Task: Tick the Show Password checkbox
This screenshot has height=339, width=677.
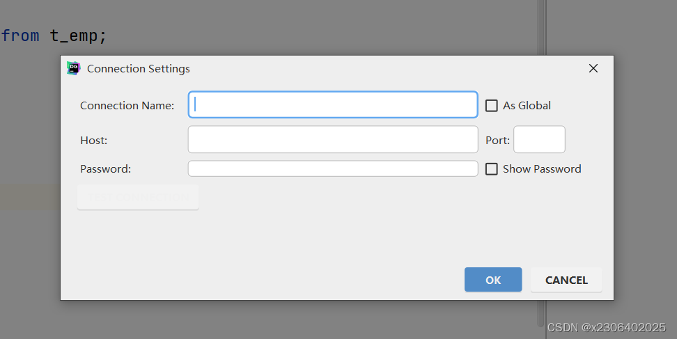Action: pos(492,169)
